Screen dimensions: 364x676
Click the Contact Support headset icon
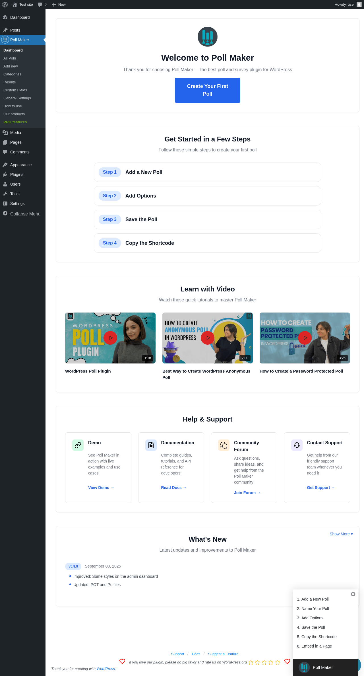(297, 445)
